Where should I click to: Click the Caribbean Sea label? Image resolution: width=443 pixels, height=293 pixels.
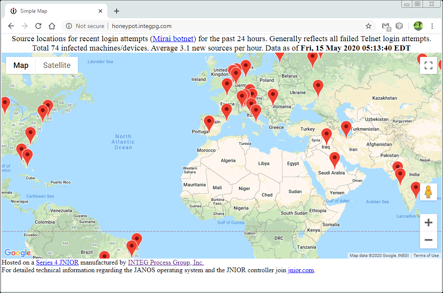tap(40, 196)
